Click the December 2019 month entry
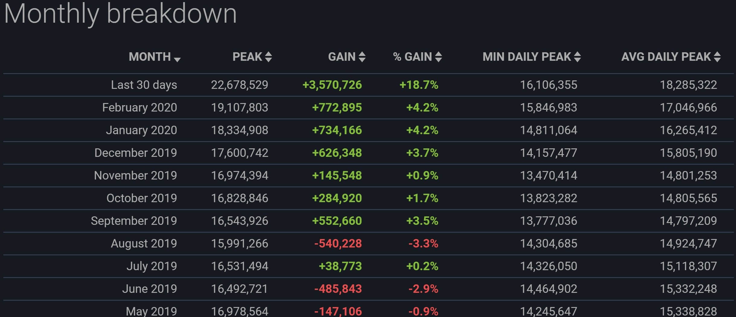Screen dimensions: 736x317 coord(136,153)
